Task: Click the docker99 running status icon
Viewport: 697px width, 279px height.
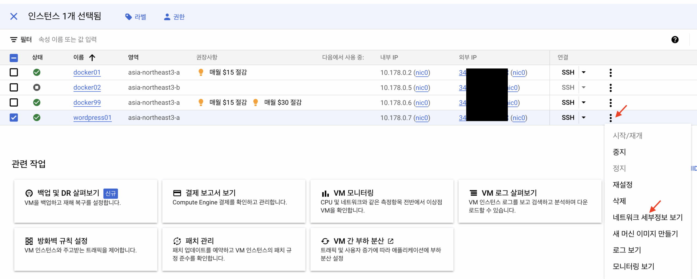Action: 37,102
